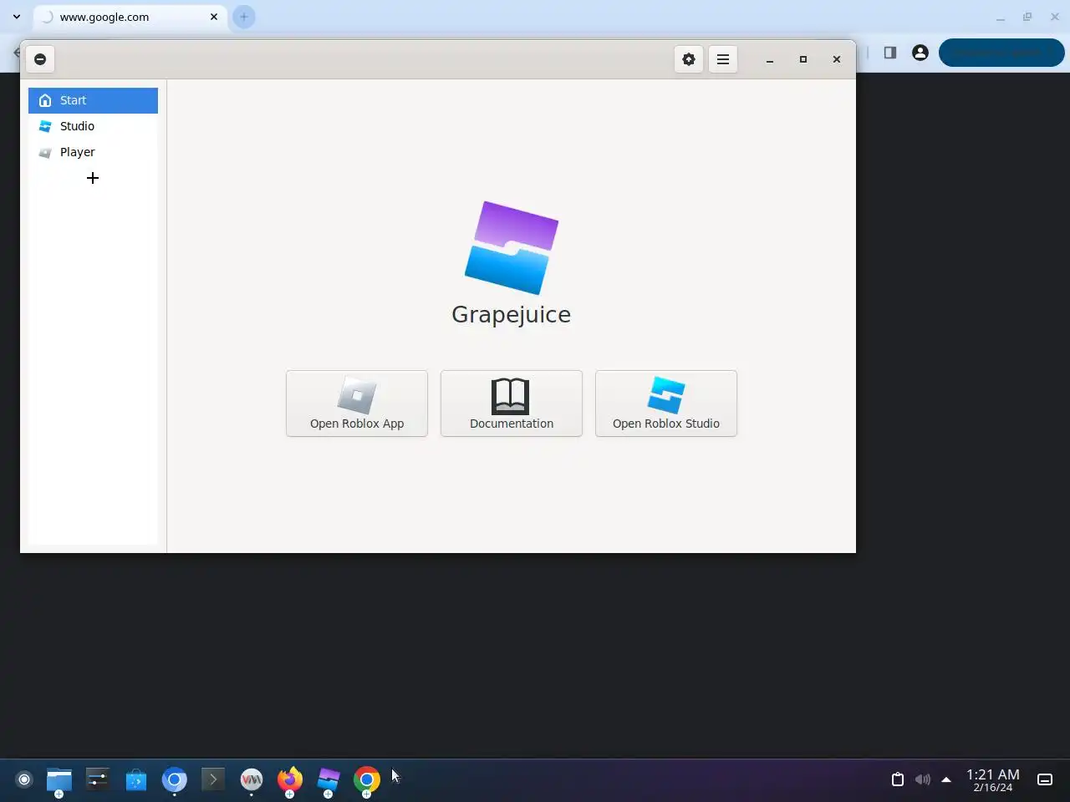The height and width of the screenshot is (802, 1070).
Task: Open the browser tab search dropdown arrow
Action: coord(16,17)
